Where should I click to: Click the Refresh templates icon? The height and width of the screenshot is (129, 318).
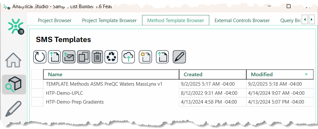(40, 57)
